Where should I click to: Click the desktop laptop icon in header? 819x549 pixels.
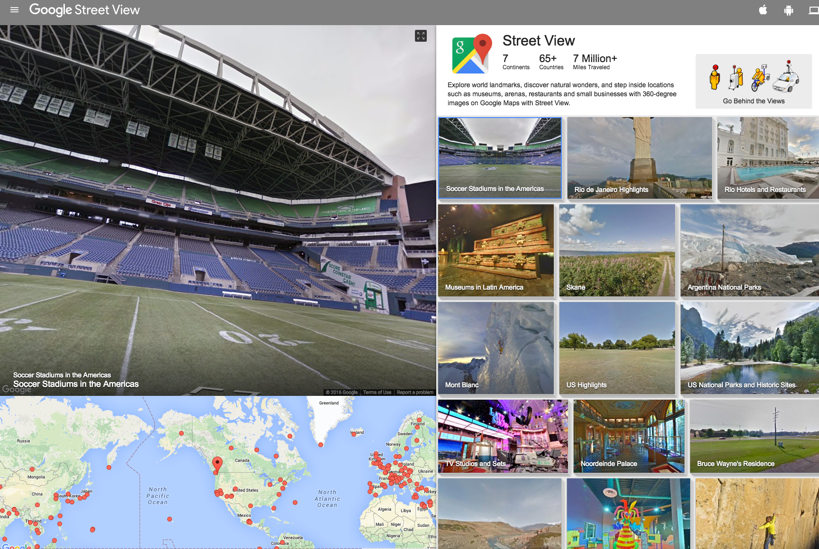click(x=814, y=10)
